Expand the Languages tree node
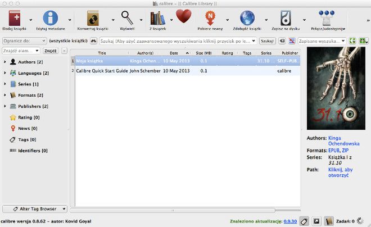Viewport: 371px width, 227px height. pos(4,73)
